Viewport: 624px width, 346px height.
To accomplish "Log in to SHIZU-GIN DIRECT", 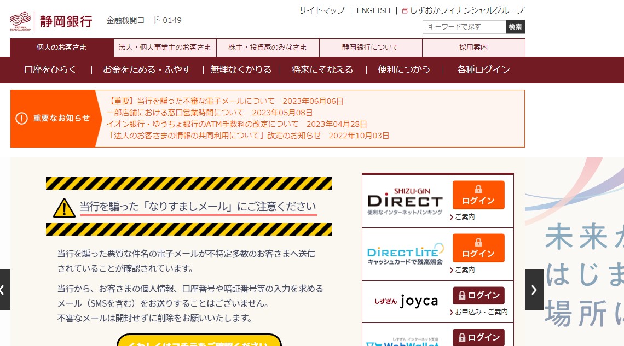I will (478, 195).
